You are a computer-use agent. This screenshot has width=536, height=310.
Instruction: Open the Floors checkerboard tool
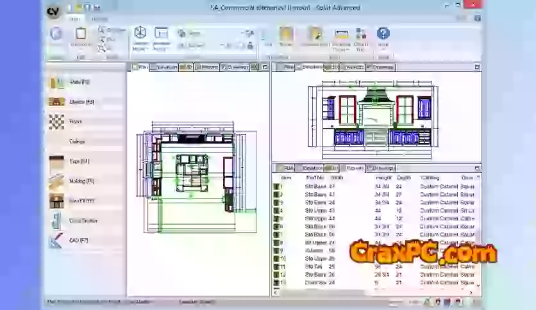point(57,121)
